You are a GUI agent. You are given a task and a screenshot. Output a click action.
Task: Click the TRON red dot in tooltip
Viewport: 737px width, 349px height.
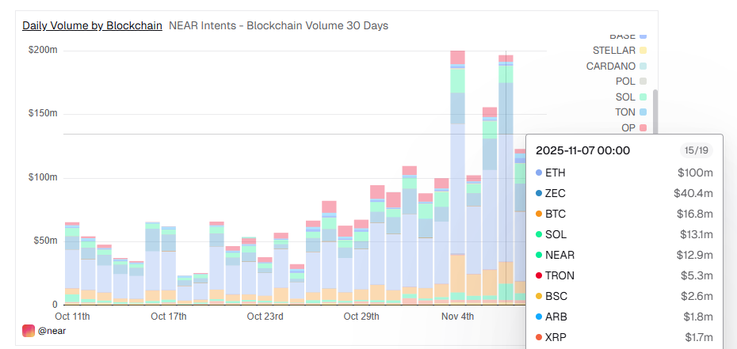(x=540, y=275)
